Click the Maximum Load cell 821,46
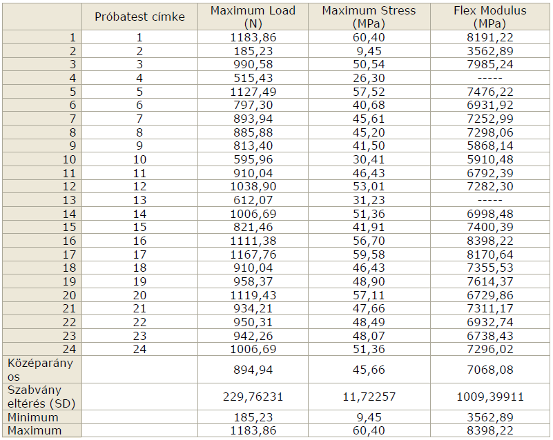Image resolution: width=553 pixels, height=440 pixels. click(253, 227)
